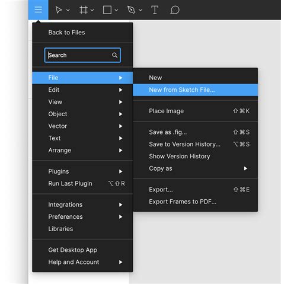Select the Text tool icon
This screenshot has height=284, width=281.
pos(155,10)
